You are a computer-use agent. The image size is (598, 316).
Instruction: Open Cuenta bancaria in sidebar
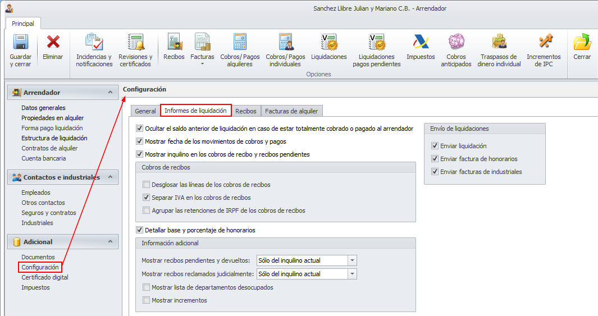(x=44, y=159)
